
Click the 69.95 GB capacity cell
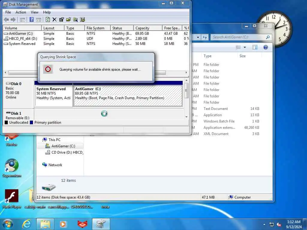point(142,34)
